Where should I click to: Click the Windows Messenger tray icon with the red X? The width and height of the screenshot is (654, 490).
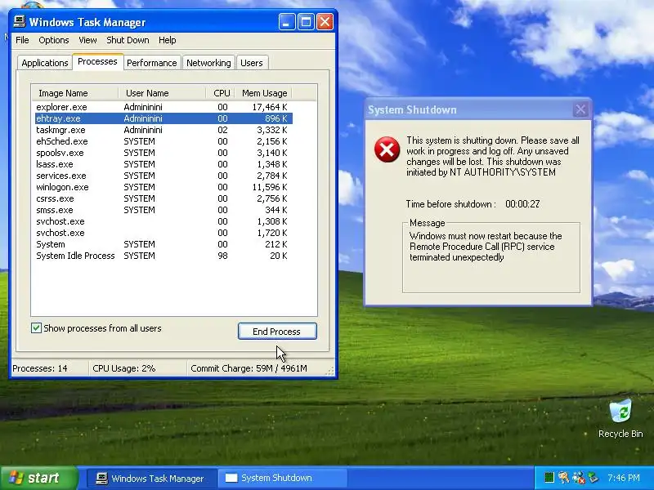578,478
